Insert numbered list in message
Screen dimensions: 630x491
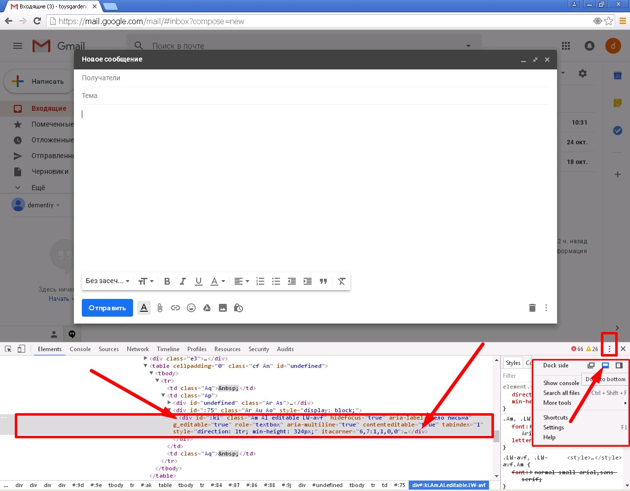(260, 281)
